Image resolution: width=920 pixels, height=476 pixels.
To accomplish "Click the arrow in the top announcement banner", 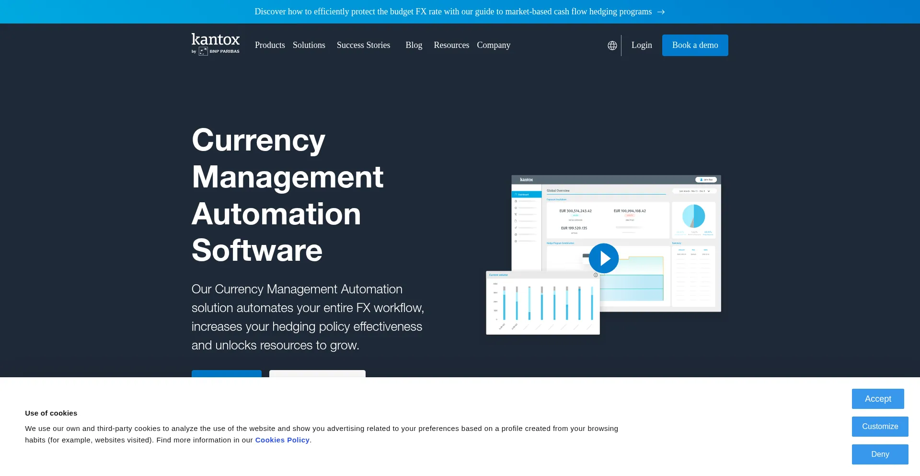I will pos(661,12).
